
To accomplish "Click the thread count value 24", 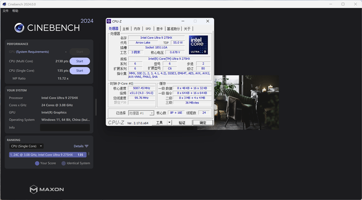I will (204, 113).
